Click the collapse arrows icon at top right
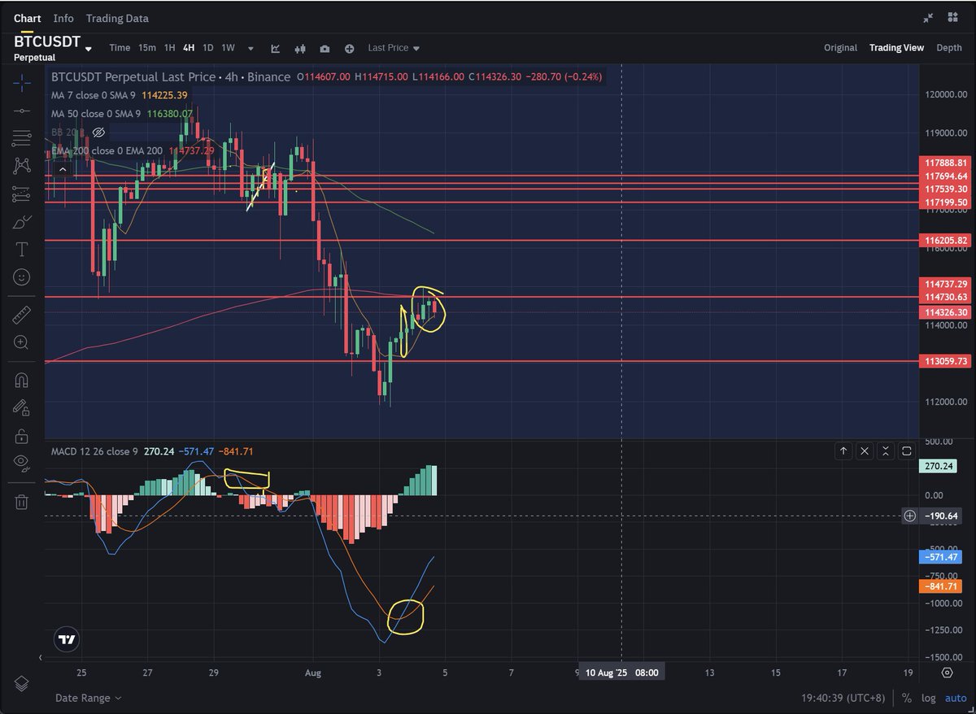The height and width of the screenshot is (714, 976). 928,18
